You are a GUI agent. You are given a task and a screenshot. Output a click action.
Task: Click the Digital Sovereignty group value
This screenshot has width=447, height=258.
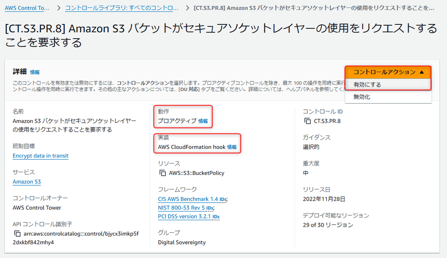click(182, 242)
